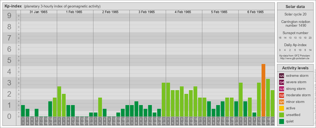Click the G4 severe storm color swatch

click(x=282, y=82)
